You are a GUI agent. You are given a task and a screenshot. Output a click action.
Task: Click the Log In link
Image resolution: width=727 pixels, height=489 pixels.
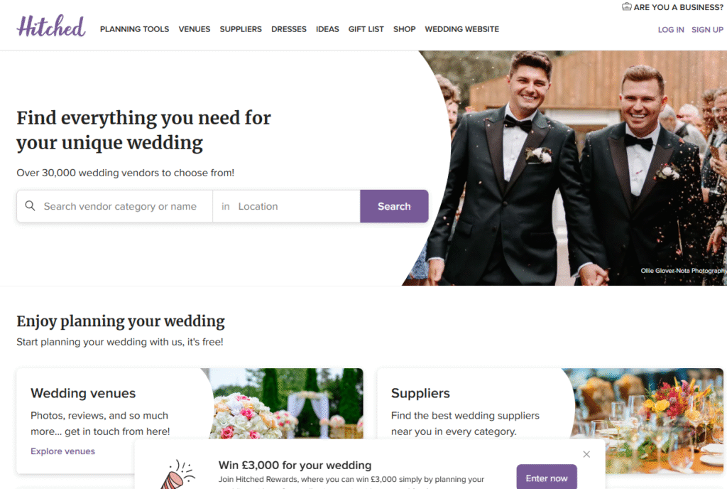[671, 30]
